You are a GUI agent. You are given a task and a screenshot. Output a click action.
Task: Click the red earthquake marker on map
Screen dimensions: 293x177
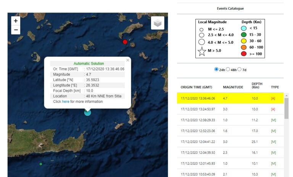tap(125, 42)
